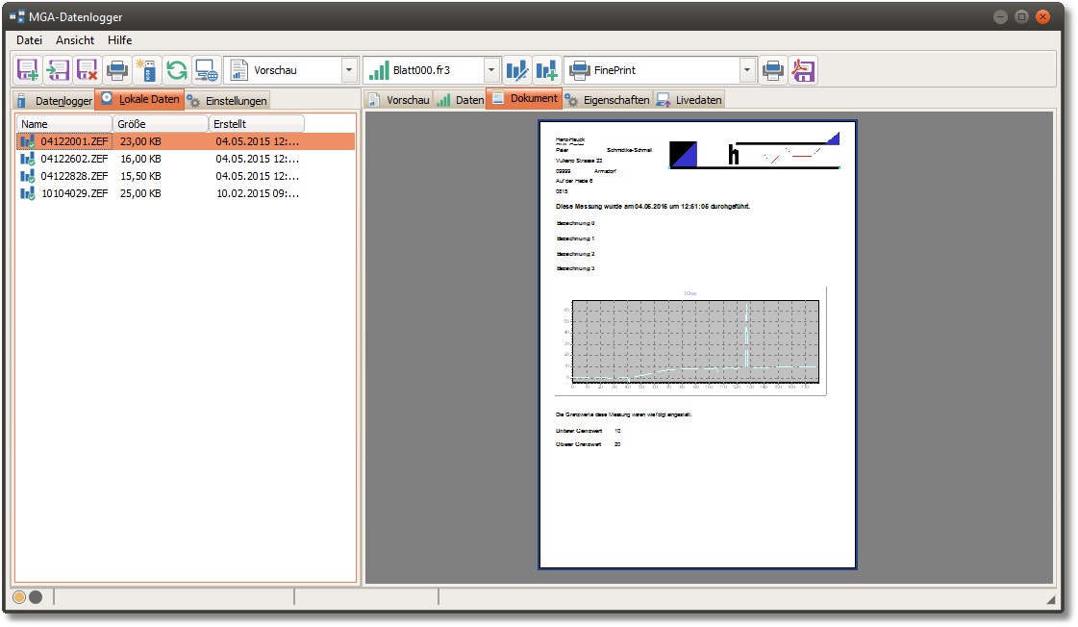Click the measurement chart in the document preview
Viewport: 1078px width, 627px height.
(690, 341)
